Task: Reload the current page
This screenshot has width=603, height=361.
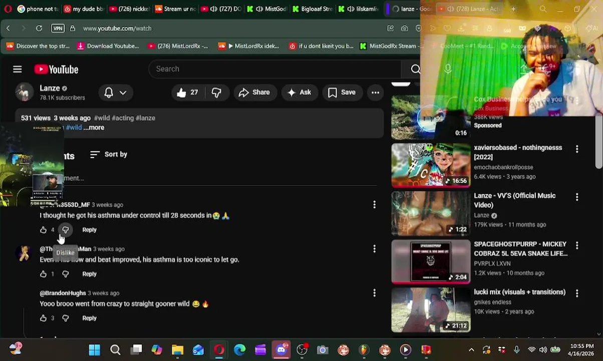Action: point(39,29)
